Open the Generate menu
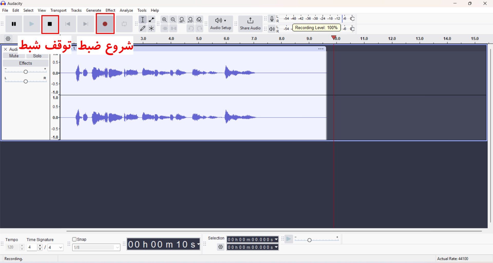 click(93, 10)
